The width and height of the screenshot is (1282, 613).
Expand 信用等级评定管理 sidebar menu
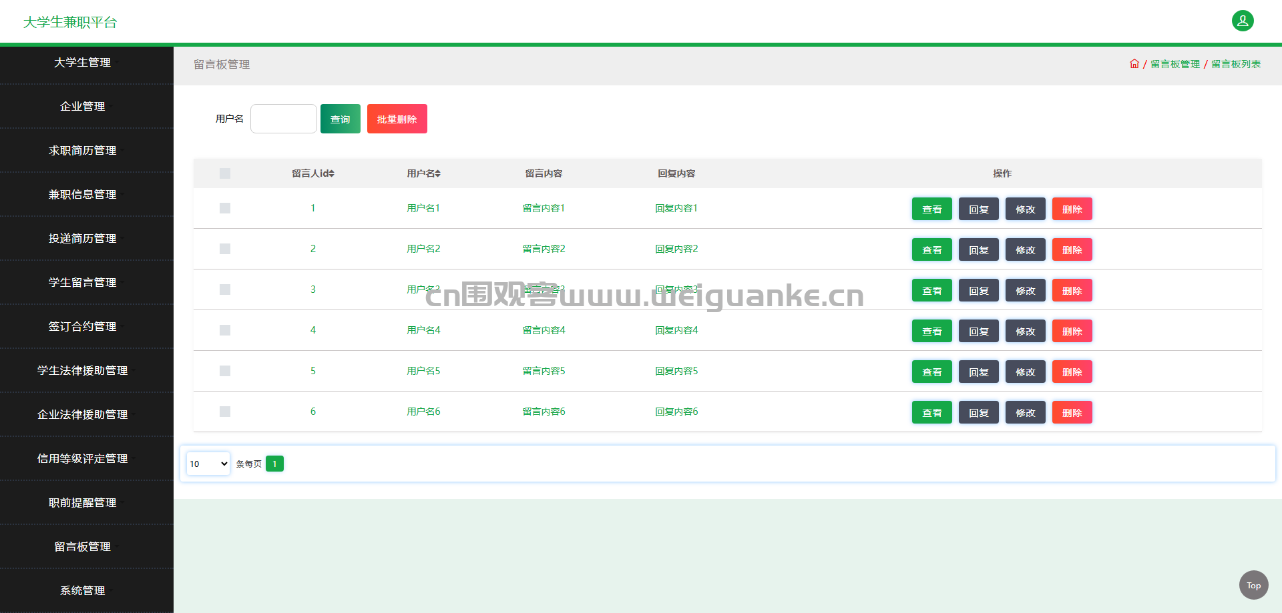[x=87, y=458]
